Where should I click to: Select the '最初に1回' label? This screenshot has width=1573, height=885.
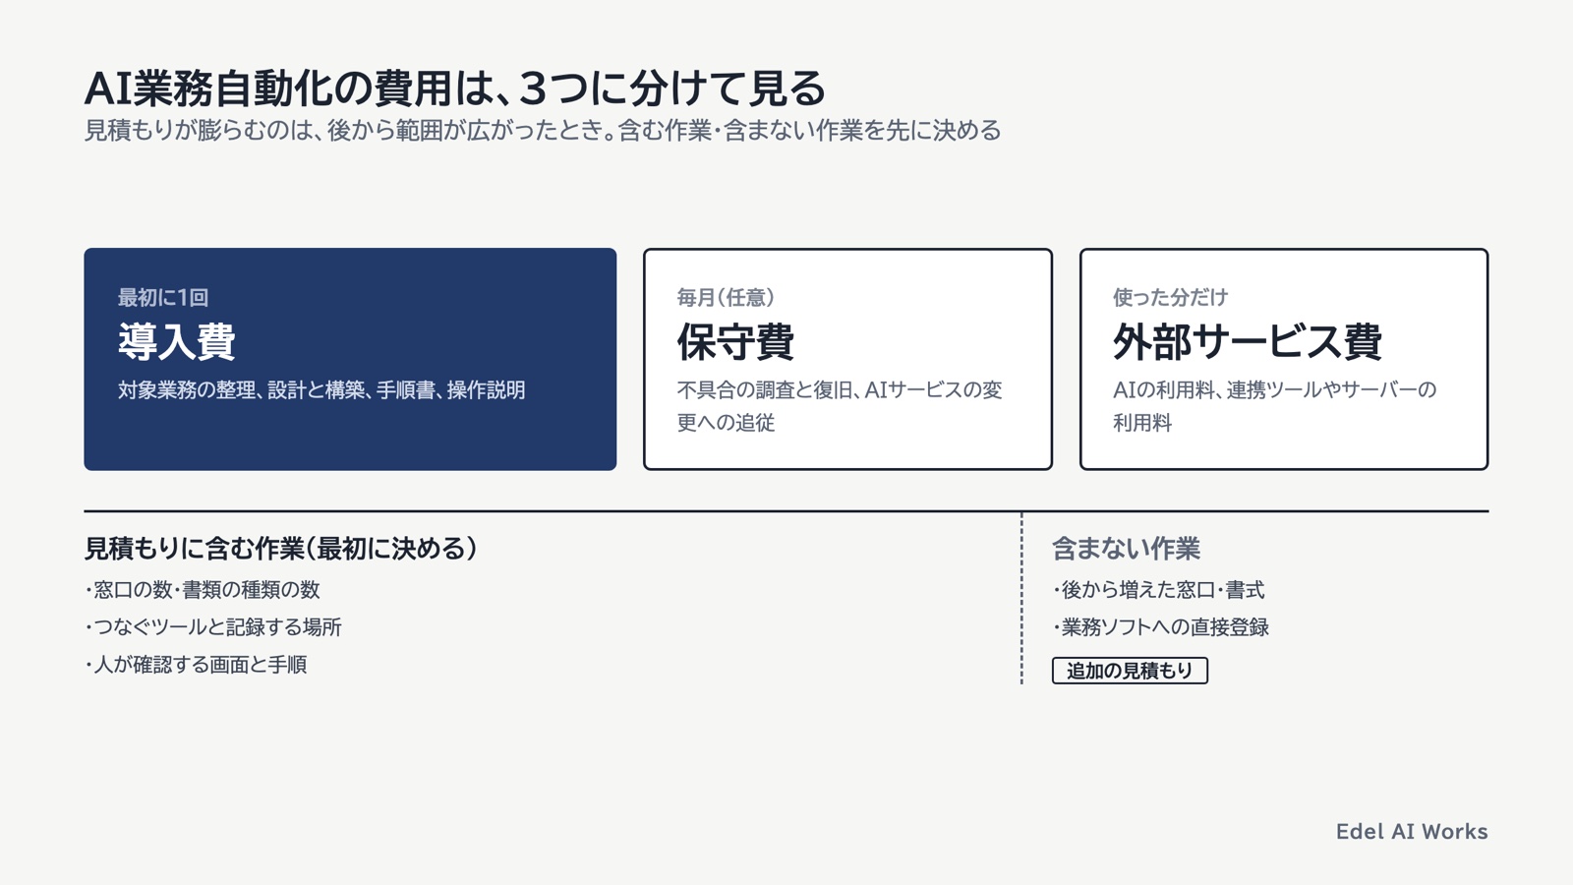click(163, 297)
